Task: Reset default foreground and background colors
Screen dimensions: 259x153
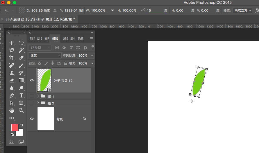Action: (x=12, y=135)
